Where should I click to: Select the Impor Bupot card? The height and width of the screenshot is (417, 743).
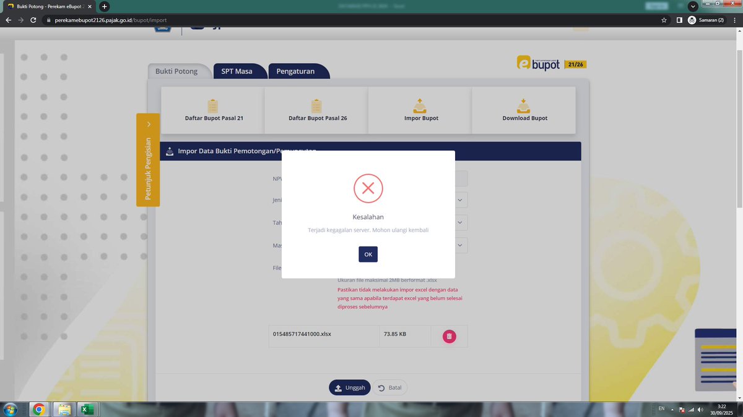421,110
